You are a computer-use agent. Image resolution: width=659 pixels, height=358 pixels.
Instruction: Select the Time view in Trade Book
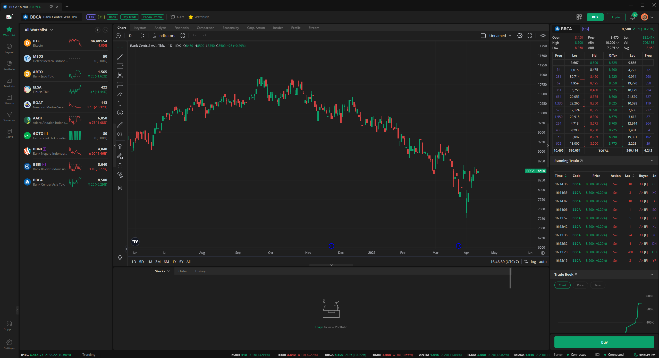[x=598, y=285]
